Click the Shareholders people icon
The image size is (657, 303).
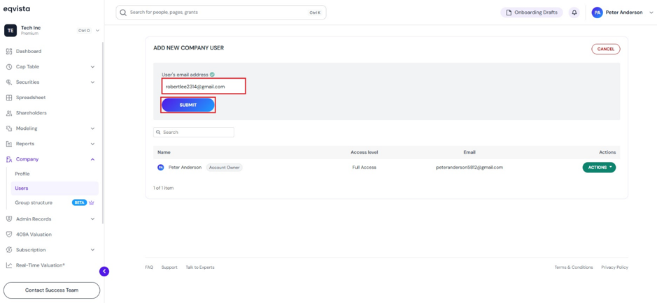[9, 113]
